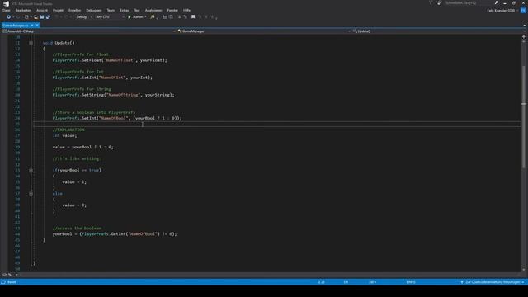Click the 'value = 1;' line

click(74, 182)
